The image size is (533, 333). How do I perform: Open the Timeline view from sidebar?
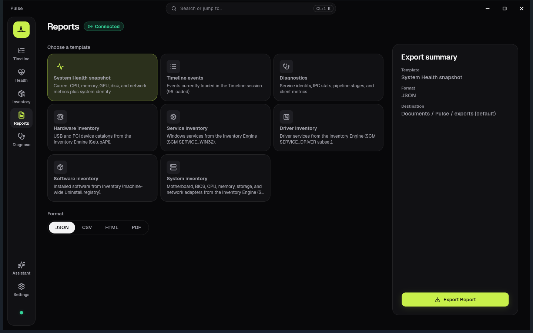click(x=21, y=54)
